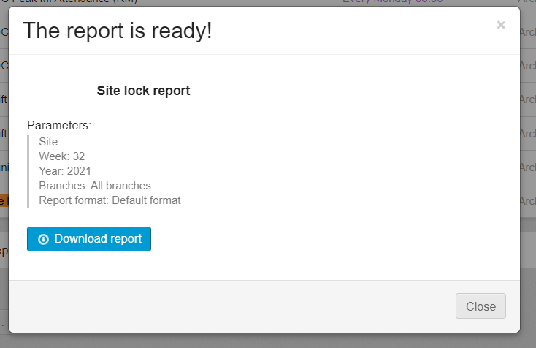Viewport: 536px width, 348px height.
Task: Click the empty gray footer area left of Close
Action: click(219, 306)
